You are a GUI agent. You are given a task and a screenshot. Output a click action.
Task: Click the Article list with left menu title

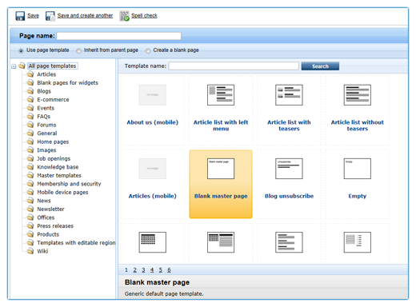(x=221, y=126)
